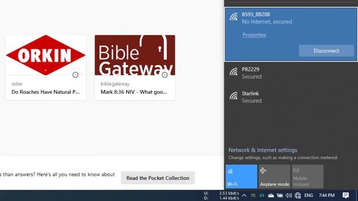This screenshot has height=201, width=358.
Task: Select the PR2229 network
Action: coord(291,73)
